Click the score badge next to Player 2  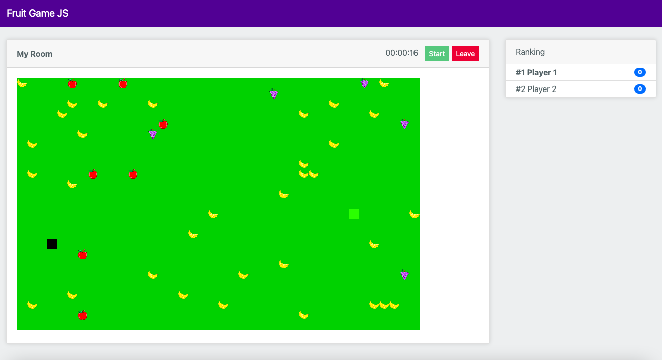point(640,89)
